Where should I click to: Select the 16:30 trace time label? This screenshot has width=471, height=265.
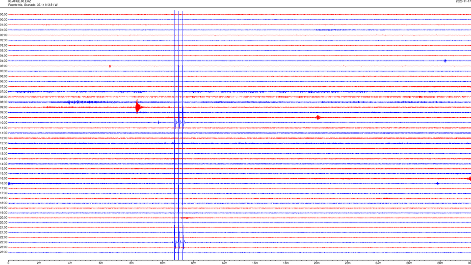[x=3, y=184]
